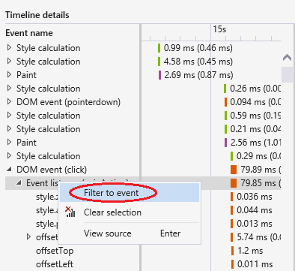Click the 0.011 ms duration value
The width and height of the screenshot is (295, 271).
click(255, 264)
